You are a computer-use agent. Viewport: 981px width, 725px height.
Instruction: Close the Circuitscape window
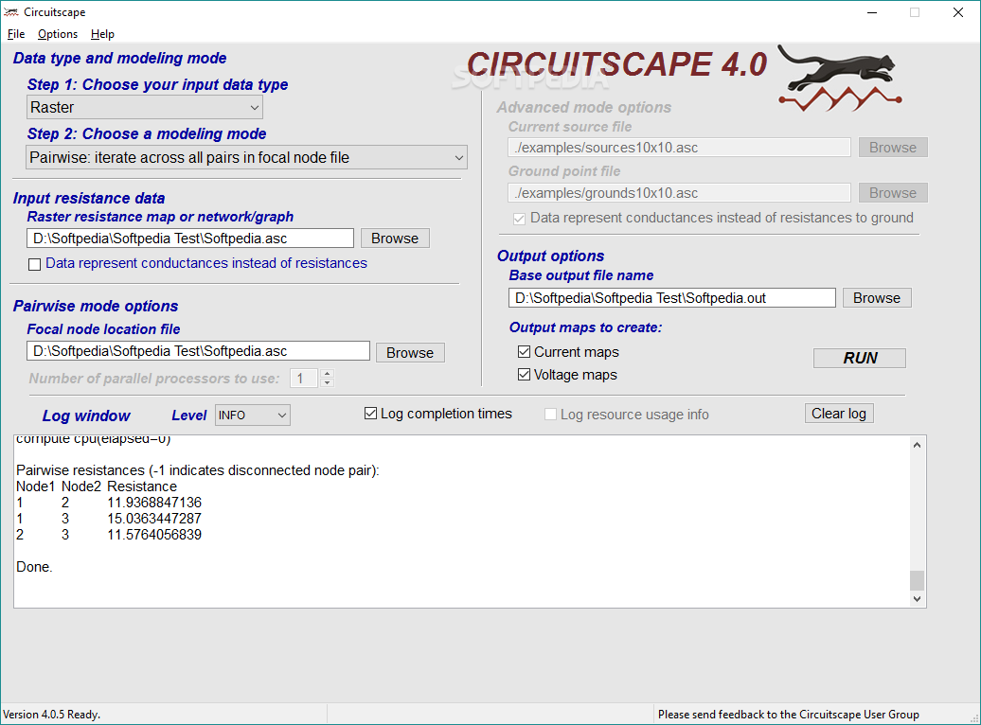tap(958, 12)
